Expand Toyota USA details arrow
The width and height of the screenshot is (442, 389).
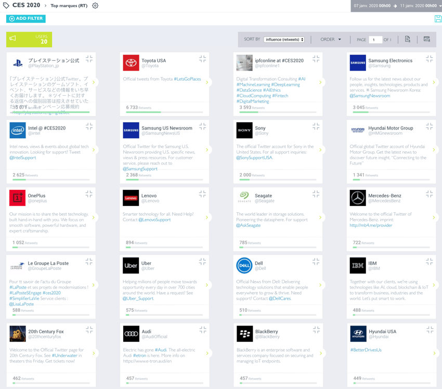point(207,82)
